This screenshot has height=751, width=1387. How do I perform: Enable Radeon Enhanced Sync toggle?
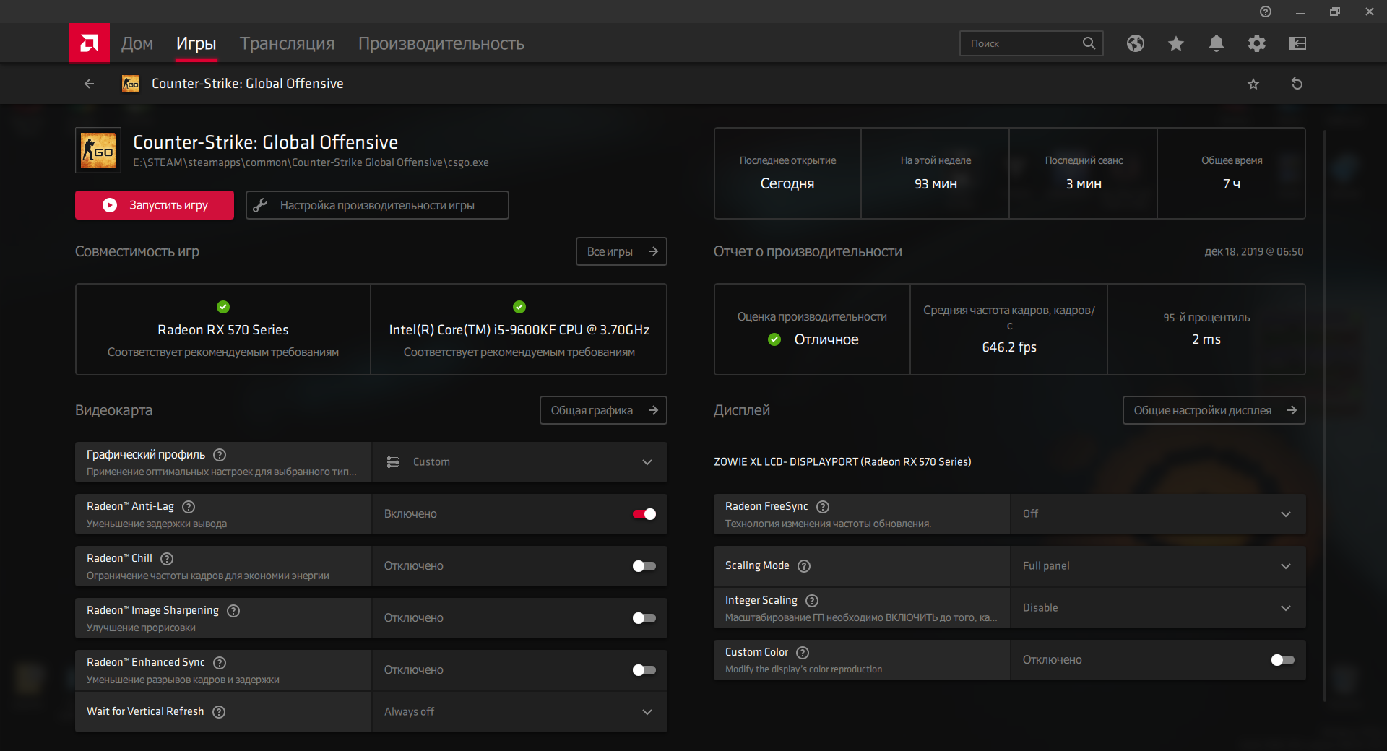pos(644,670)
